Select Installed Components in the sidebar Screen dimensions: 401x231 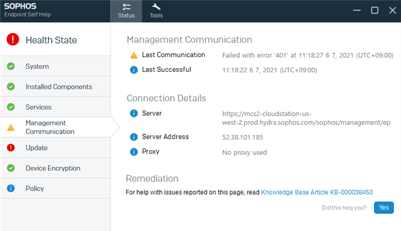click(55, 87)
